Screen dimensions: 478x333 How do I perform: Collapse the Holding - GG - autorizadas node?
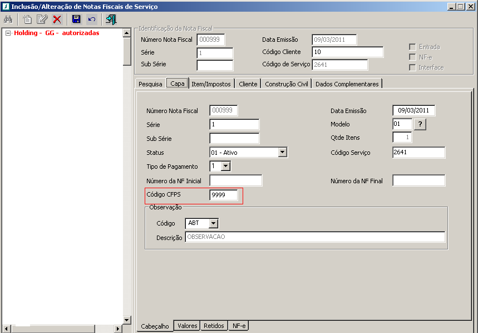[x=8, y=33]
